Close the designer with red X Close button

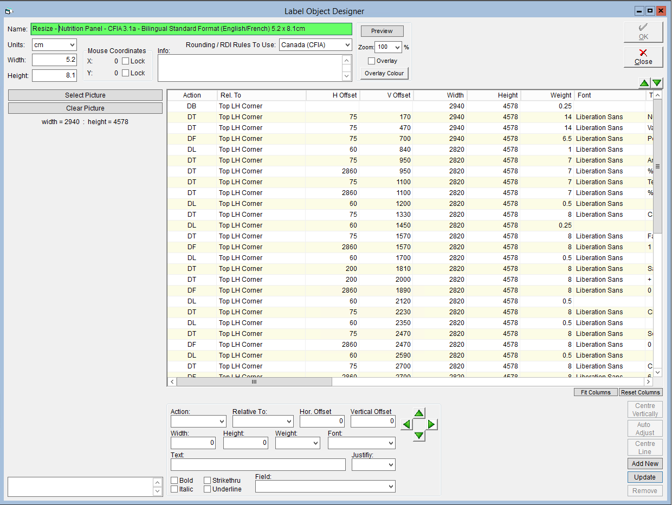click(x=643, y=57)
